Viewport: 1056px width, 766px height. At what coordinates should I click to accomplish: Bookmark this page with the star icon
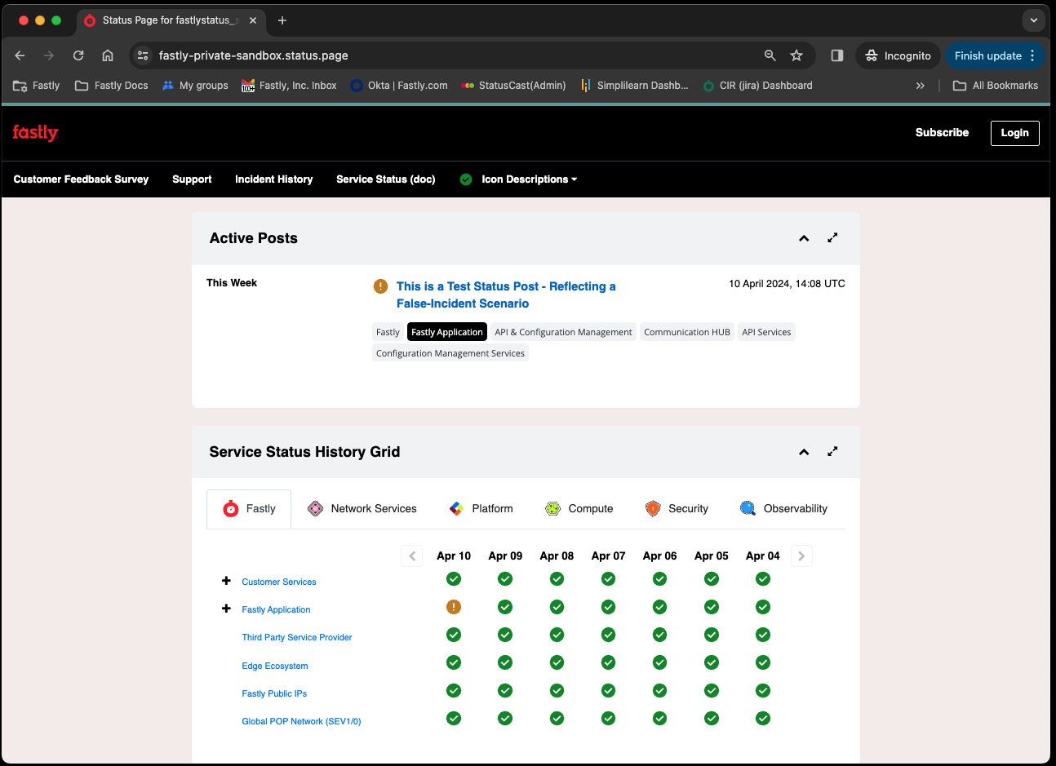[x=796, y=55]
